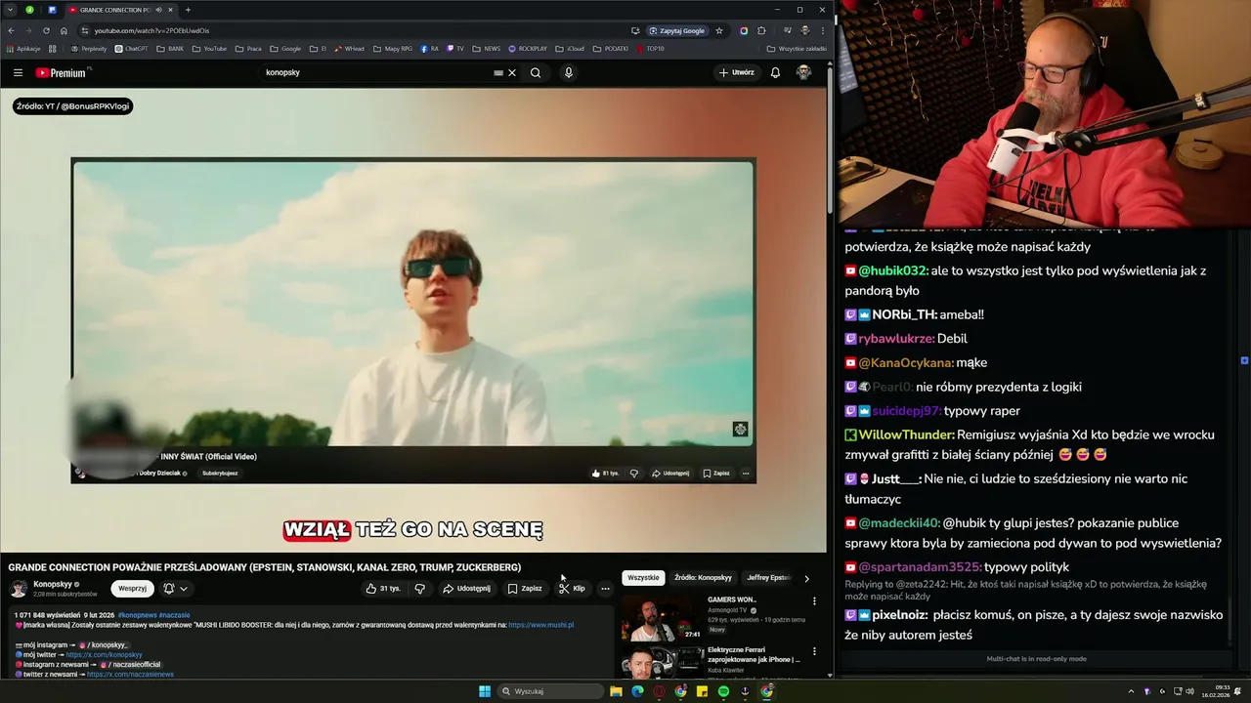Open the BANK bookmarks folder
The image size is (1251, 703).
coord(170,48)
